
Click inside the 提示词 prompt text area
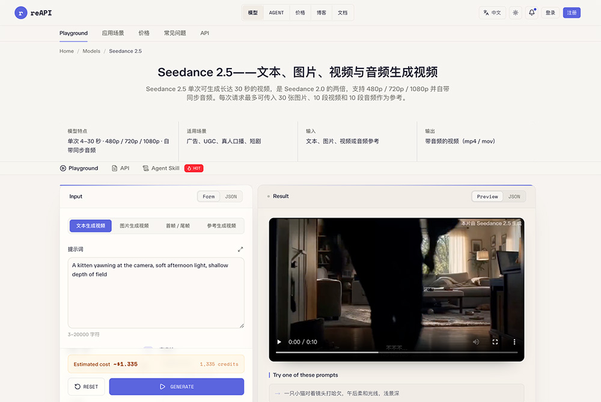pos(156,293)
